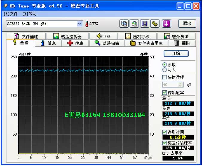Select the 读取 (Read) radio button

pyautogui.click(x=164, y=64)
